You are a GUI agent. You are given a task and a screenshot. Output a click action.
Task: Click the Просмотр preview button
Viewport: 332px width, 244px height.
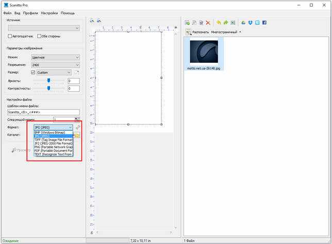click(x=21, y=150)
